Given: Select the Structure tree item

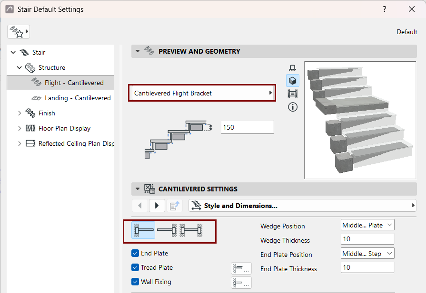Looking at the screenshot, I should pos(51,67).
